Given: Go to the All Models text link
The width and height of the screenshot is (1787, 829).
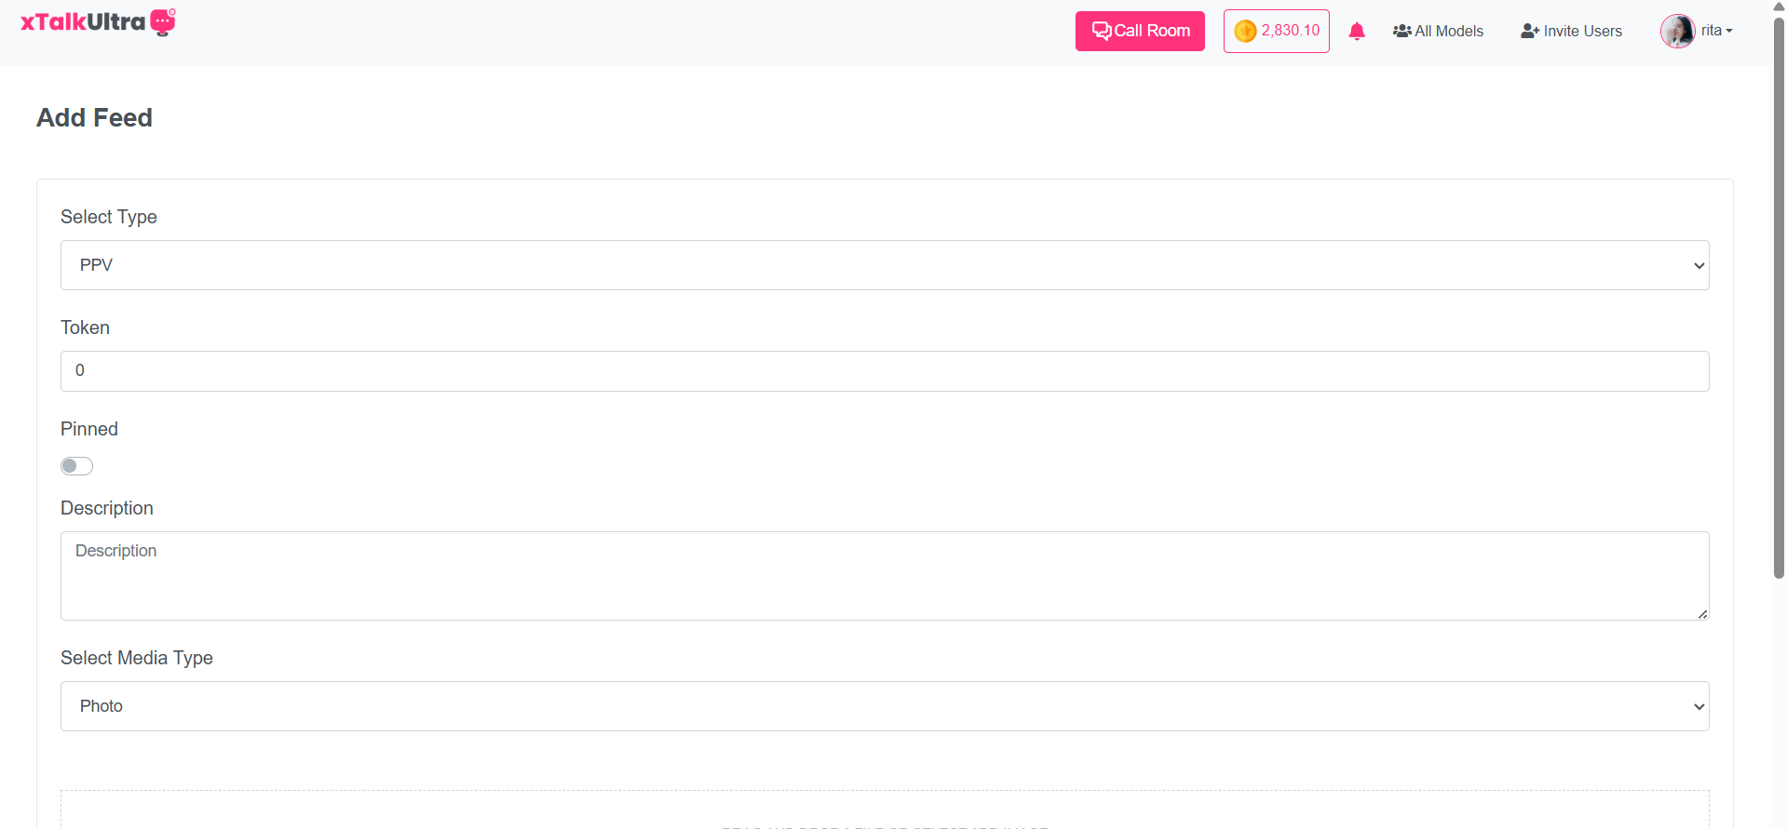Looking at the screenshot, I should [1449, 31].
